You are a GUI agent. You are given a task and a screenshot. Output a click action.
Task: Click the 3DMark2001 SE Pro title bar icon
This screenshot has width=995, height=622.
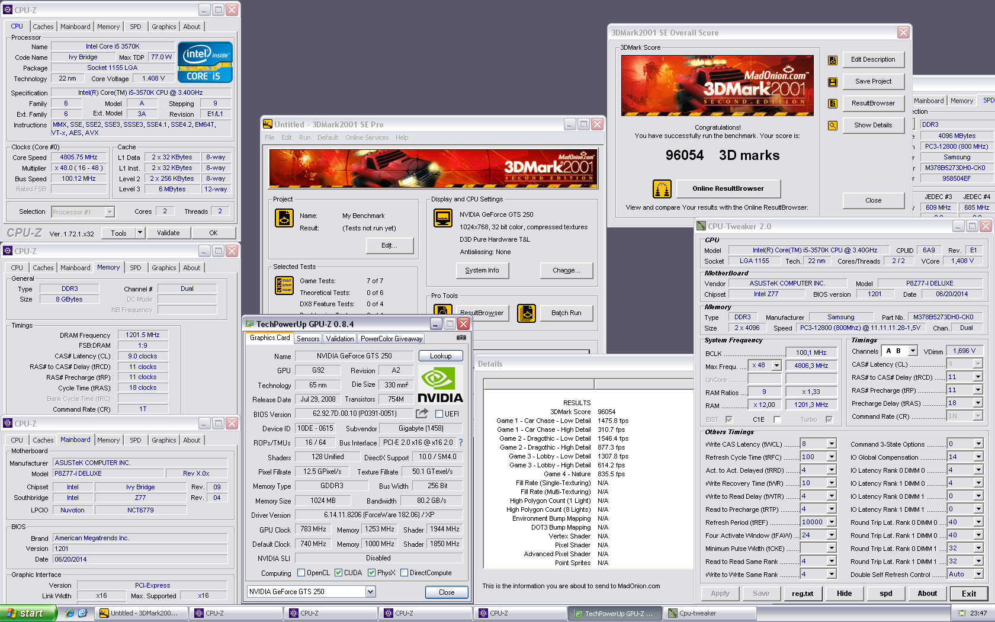tap(268, 124)
